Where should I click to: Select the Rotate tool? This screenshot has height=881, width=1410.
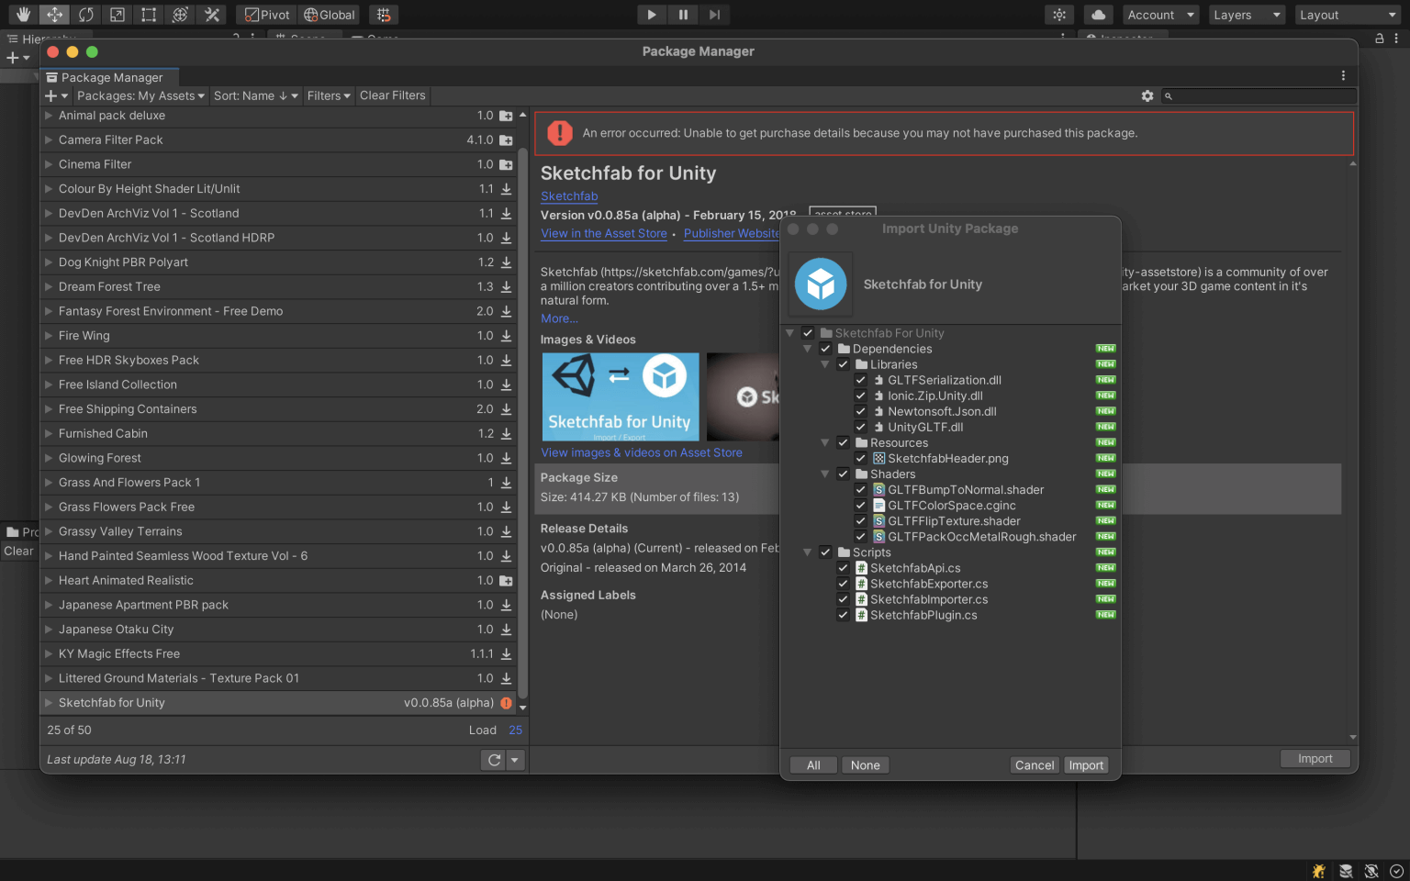pyautogui.click(x=86, y=15)
